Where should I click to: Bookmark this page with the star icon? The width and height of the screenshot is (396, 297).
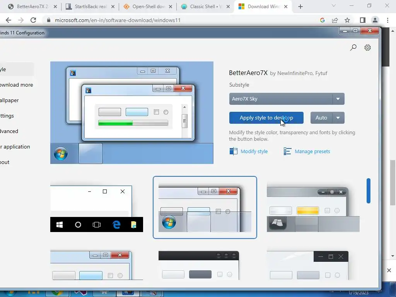coord(347,20)
